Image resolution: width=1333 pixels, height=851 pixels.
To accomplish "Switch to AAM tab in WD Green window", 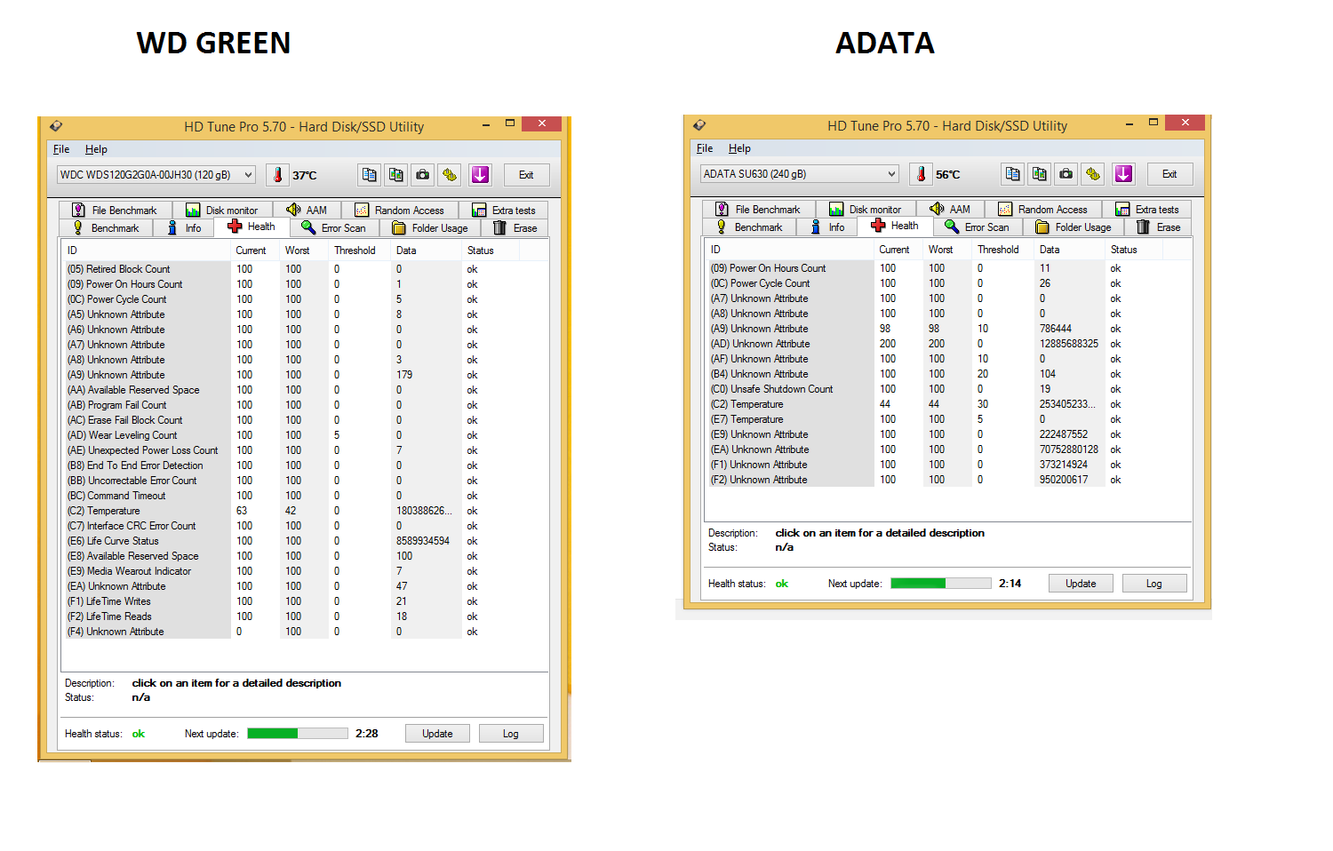I will tap(307, 211).
